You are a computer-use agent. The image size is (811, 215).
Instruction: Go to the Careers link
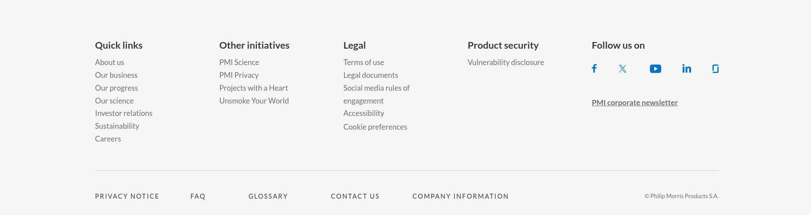[108, 139]
